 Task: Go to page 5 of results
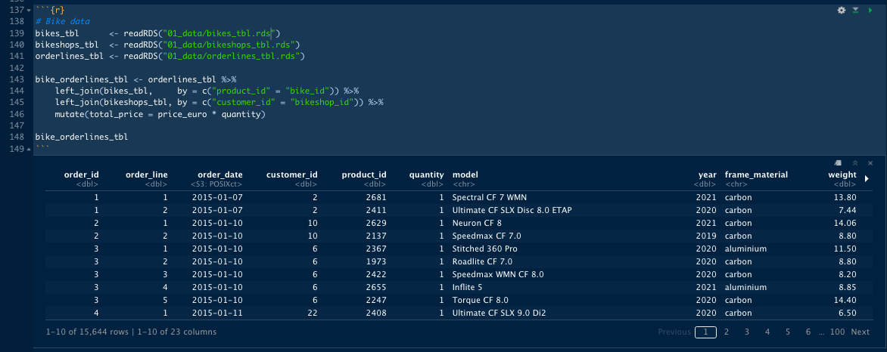[787, 332]
